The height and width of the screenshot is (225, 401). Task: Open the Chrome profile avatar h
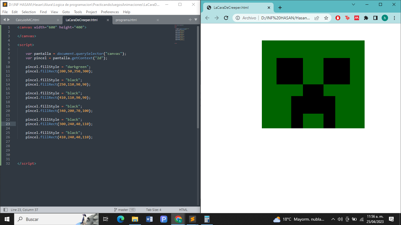[385, 18]
